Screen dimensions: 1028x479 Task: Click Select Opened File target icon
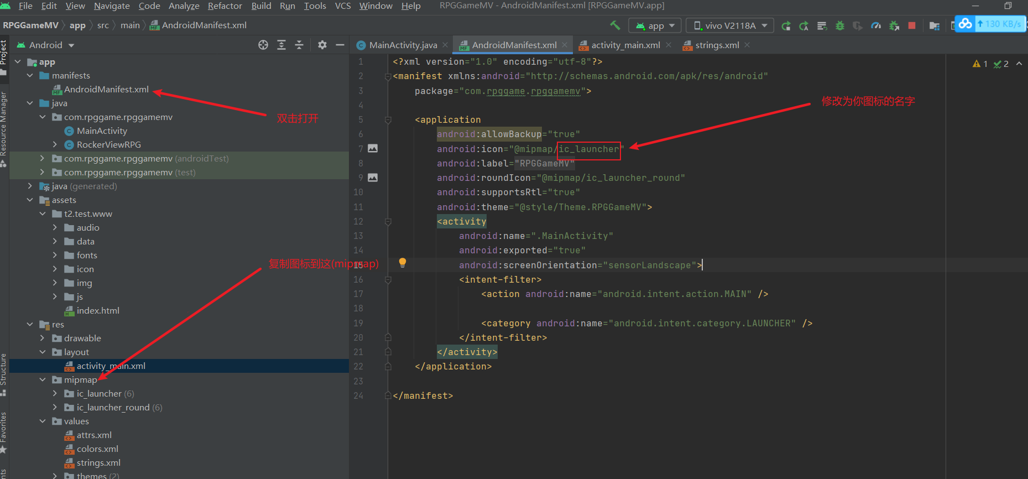pos(263,45)
